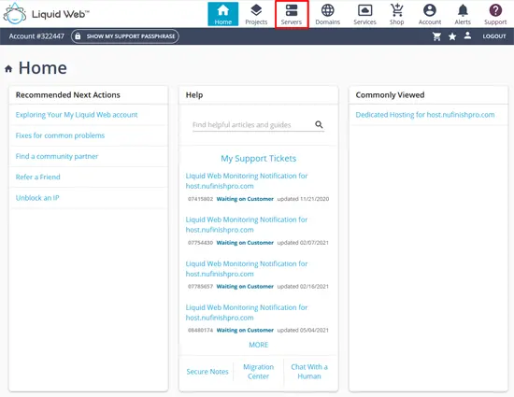The width and height of the screenshot is (514, 397).
Task: Open monitoring ticket updated 02/16/2021
Action: 247,269
